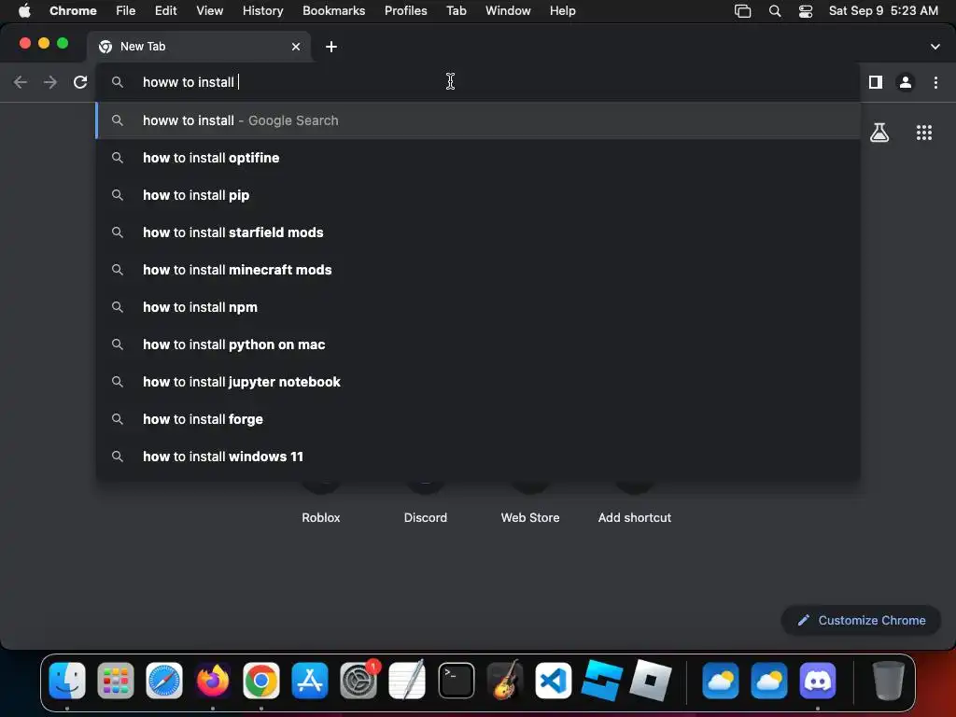Choose suggestion 'how to install optifine'
Screen dimensions: 956x717
tap(478, 158)
